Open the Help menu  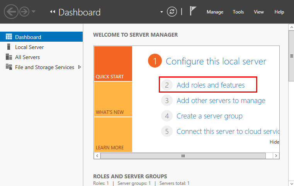pyautogui.click(x=279, y=12)
